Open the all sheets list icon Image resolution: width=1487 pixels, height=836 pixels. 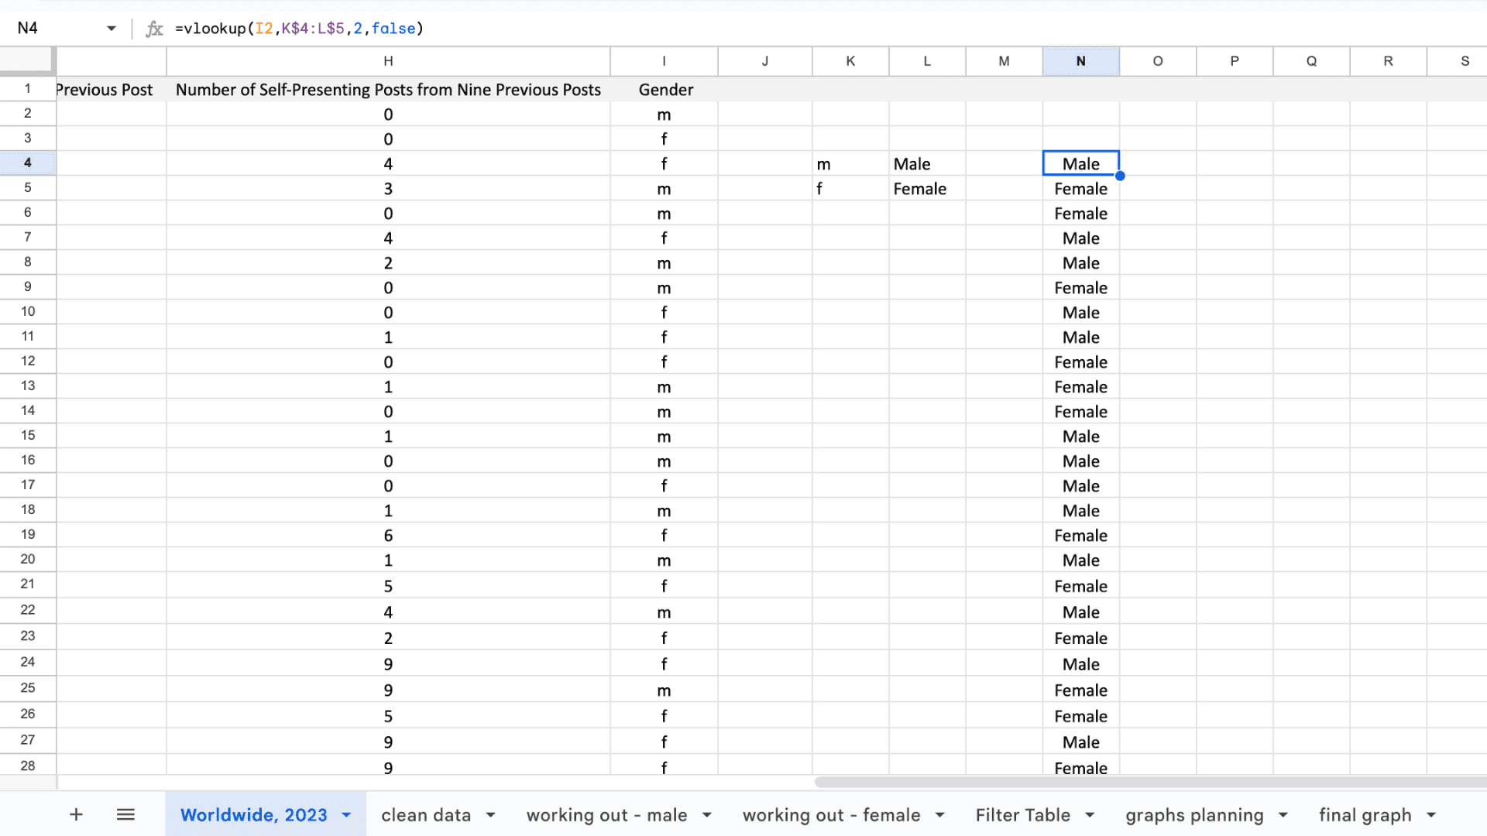pos(125,814)
